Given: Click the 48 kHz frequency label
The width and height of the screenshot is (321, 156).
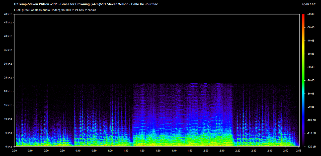Looking at the screenshot, I should tap(8, 14).
